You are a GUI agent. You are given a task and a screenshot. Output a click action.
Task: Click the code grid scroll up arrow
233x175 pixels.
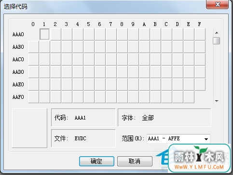coord(217,33)
